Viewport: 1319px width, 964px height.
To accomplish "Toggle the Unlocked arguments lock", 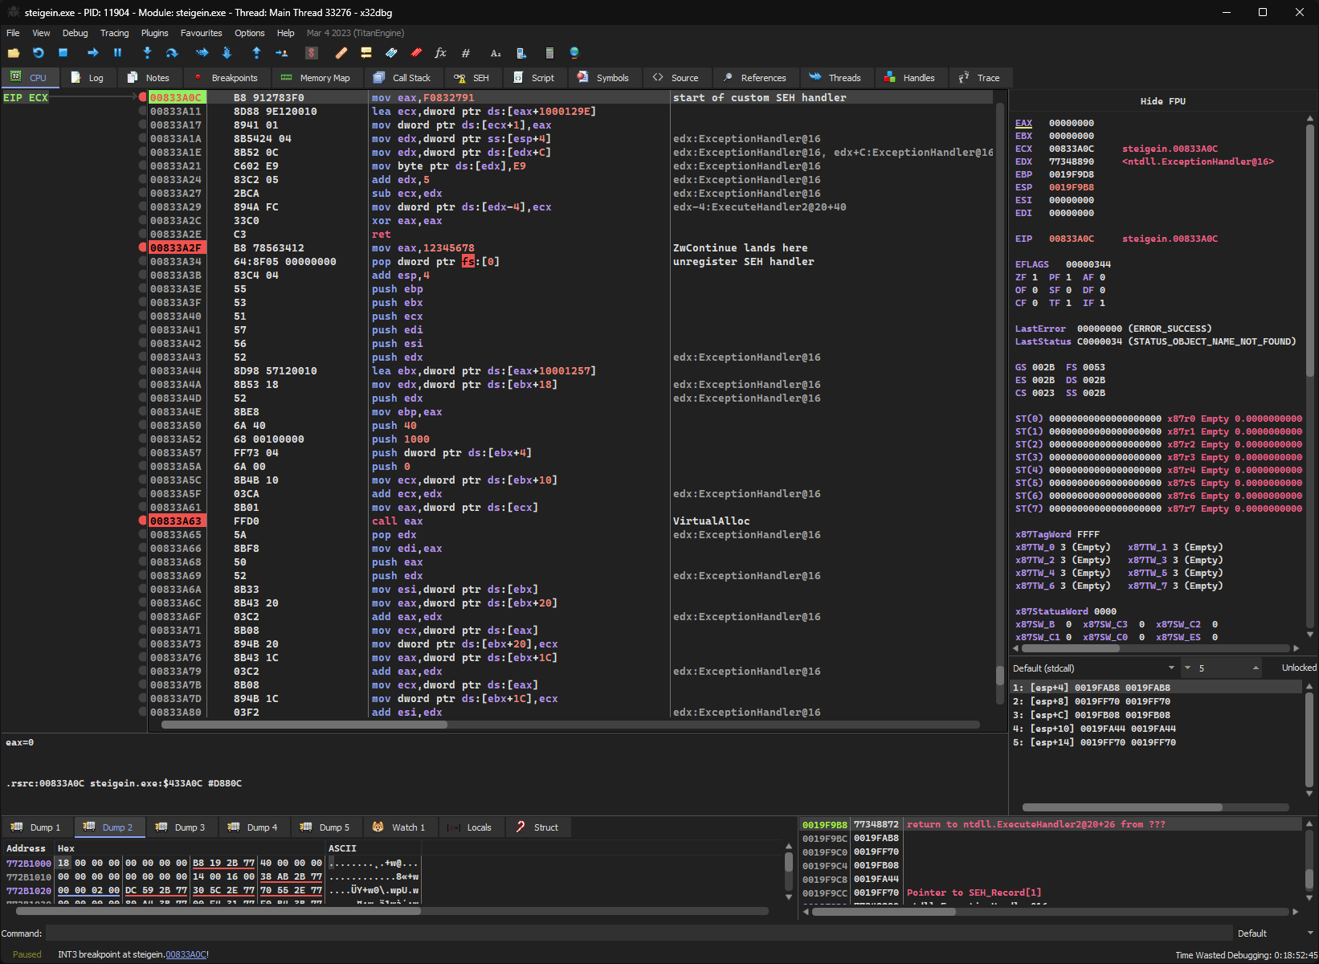I will click(1298, 668).
